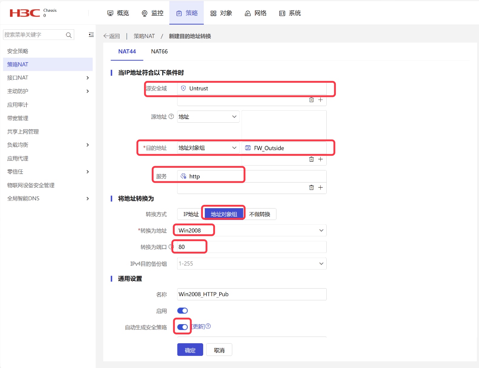Open 转换为地址 Win2008 dropdown
Viewport: 479px width, 368px height.
tap(252, 231)
